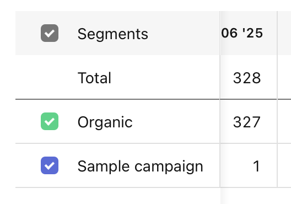
Task: Uncheck the green Organic segment checkbox
Action: (x=50, y=121)
